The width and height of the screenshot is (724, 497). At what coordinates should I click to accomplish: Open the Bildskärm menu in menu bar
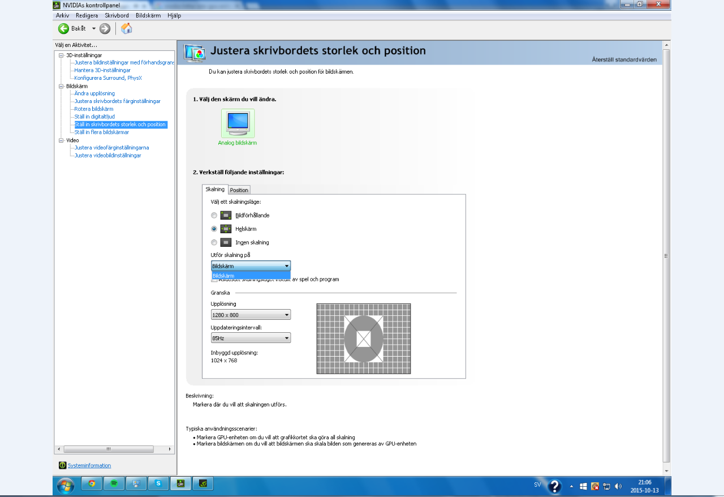click(148, 15)
